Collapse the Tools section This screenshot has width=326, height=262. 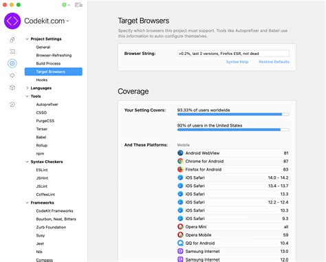coord(27,96)
